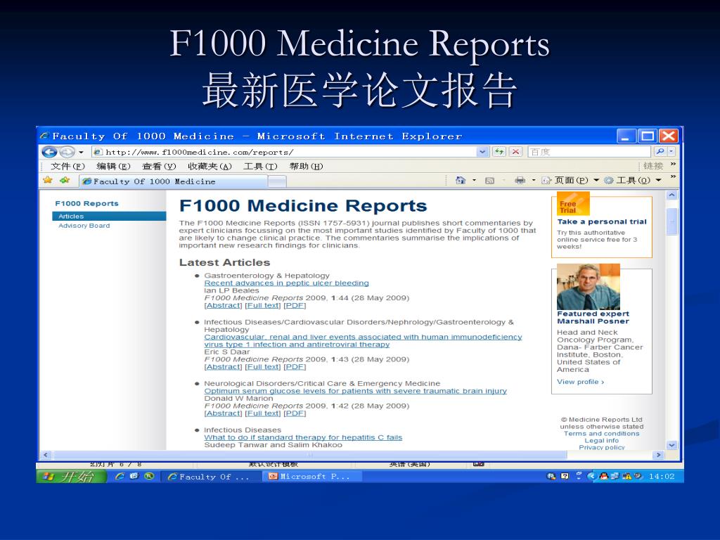Click the red Stop loading icon
The width and height of the screenshot is (720, 540).
click(x=516, y=152)
